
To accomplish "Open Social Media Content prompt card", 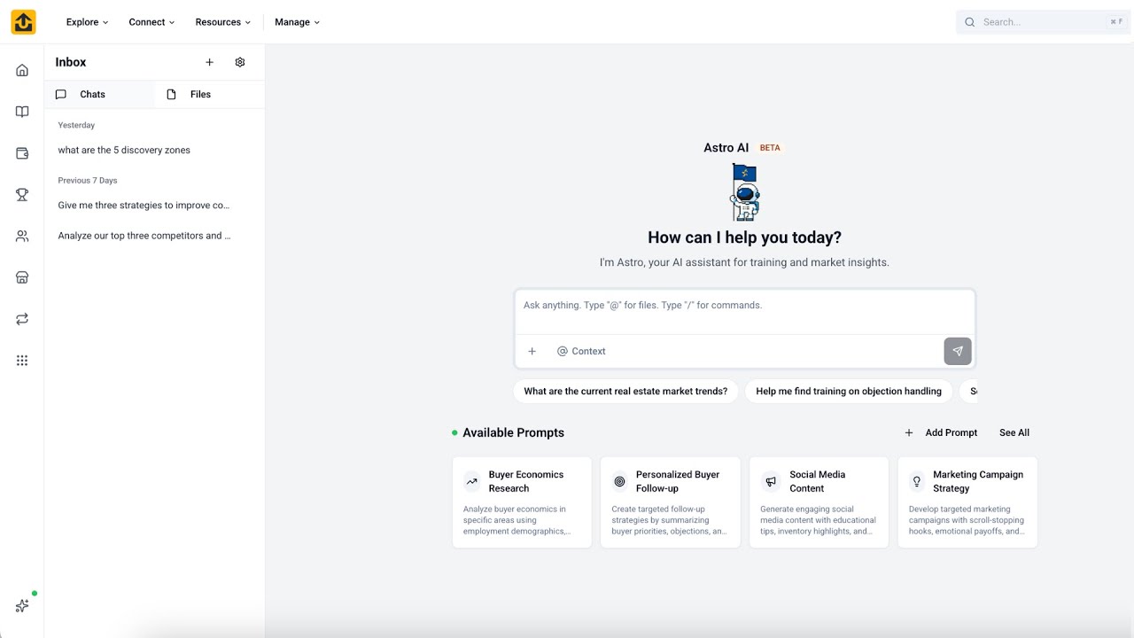I will (819, 502).
